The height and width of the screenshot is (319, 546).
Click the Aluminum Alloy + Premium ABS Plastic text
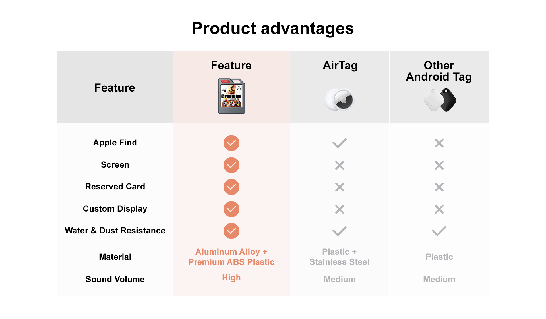pos(231,257)
